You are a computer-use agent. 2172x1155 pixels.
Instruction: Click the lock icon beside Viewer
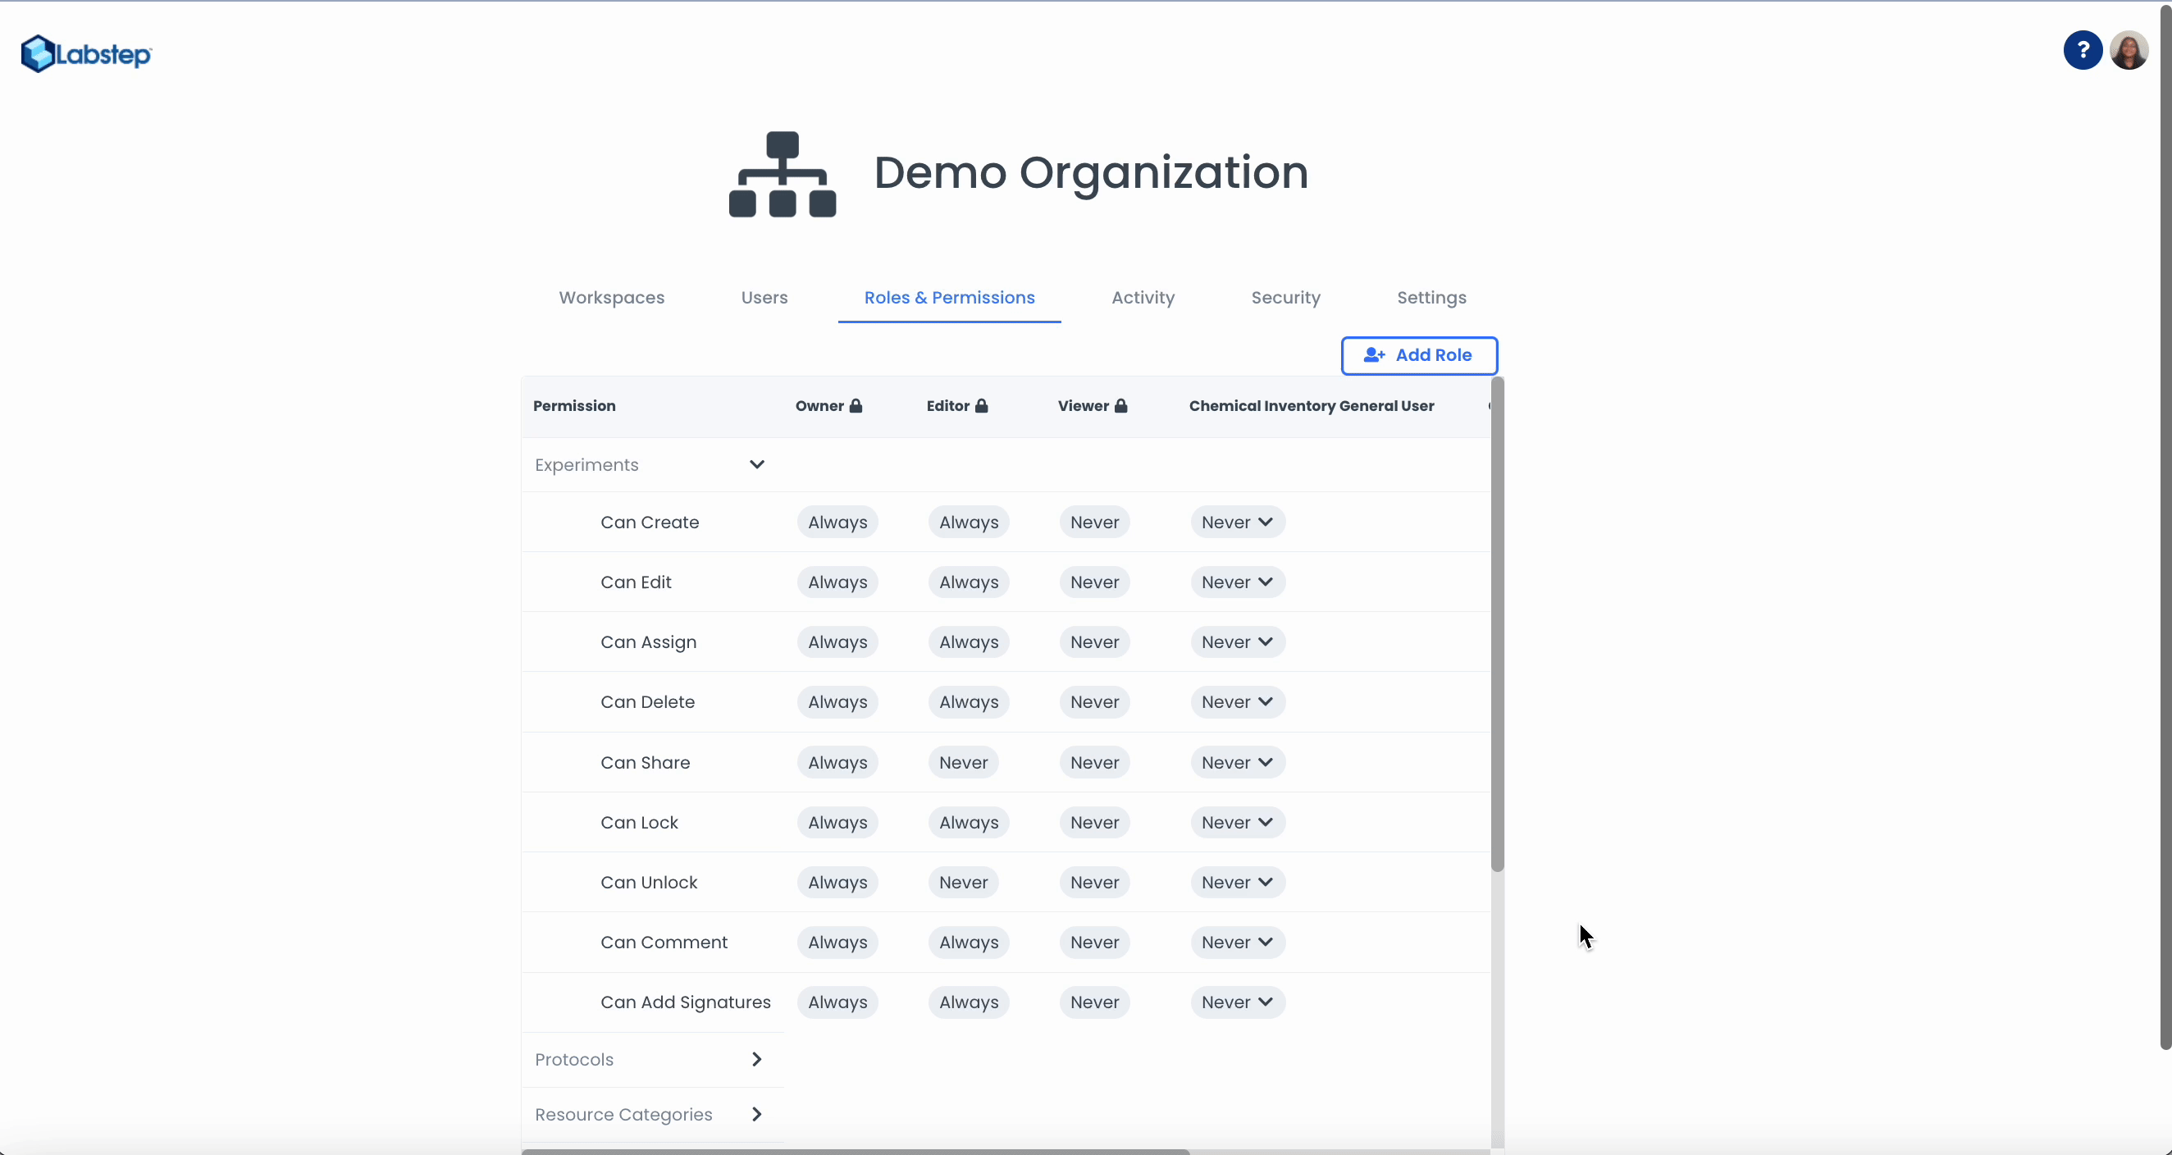point(1120,406)
